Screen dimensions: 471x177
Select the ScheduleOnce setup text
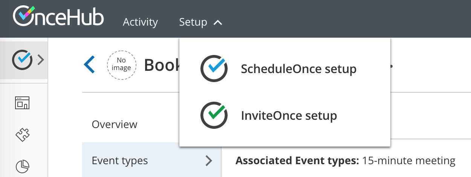(x=298, y=69)
